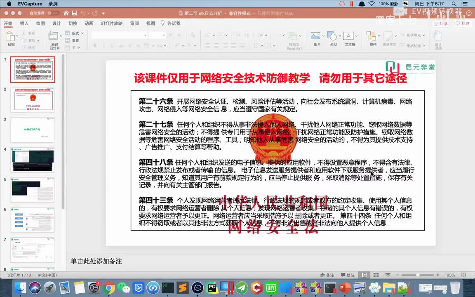Select slide 6 thumbnail
Viewport: 475px width, 297px height.
tap(33, 220)
